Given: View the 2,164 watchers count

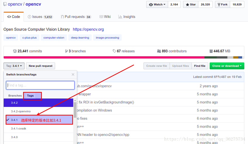Looking at the screenshot, I should 174,4.
